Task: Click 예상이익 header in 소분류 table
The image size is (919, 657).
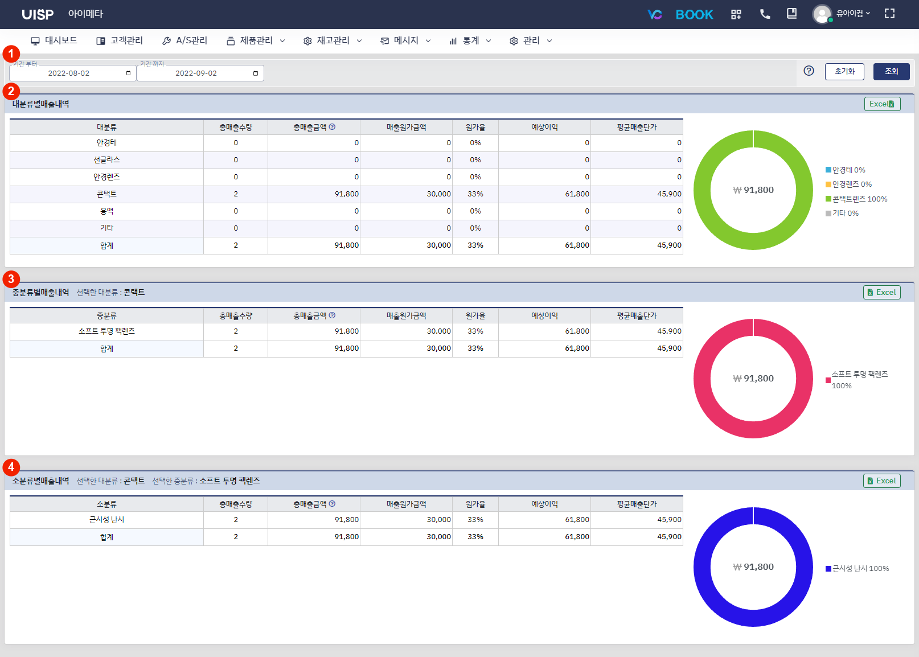Action: (x=544, y=504)
